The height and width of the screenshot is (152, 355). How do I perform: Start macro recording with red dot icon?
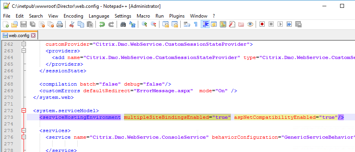coord(262,24)
